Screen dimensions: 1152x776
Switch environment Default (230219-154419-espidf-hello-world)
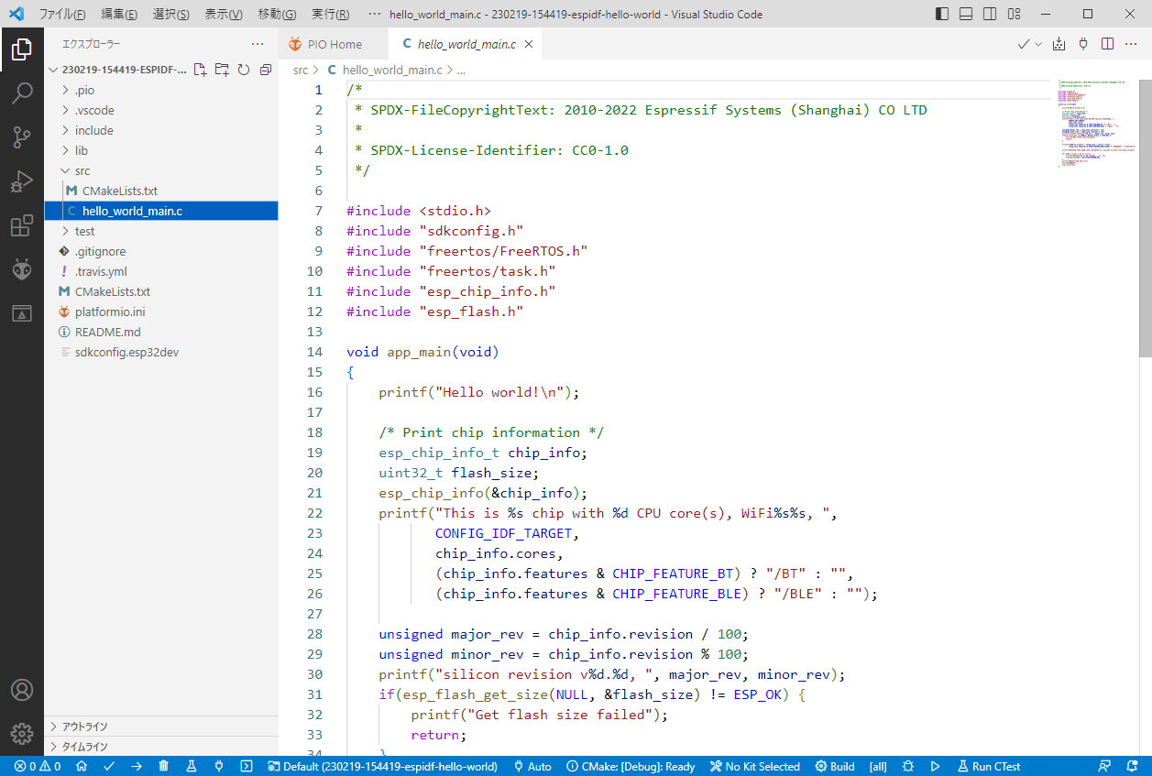tap(382, 766)
